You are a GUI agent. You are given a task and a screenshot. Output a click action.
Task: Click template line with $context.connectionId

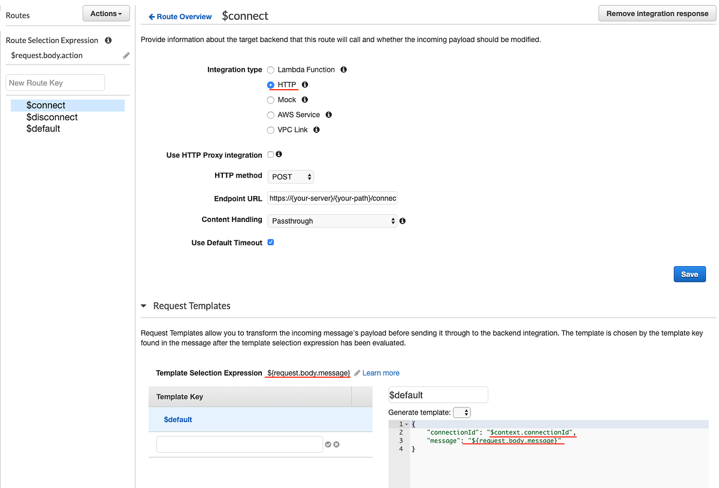click(502, 432)
